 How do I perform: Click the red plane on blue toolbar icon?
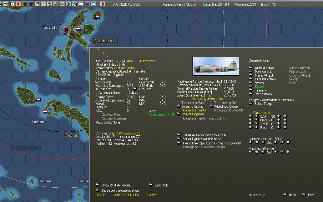[31, 4]
